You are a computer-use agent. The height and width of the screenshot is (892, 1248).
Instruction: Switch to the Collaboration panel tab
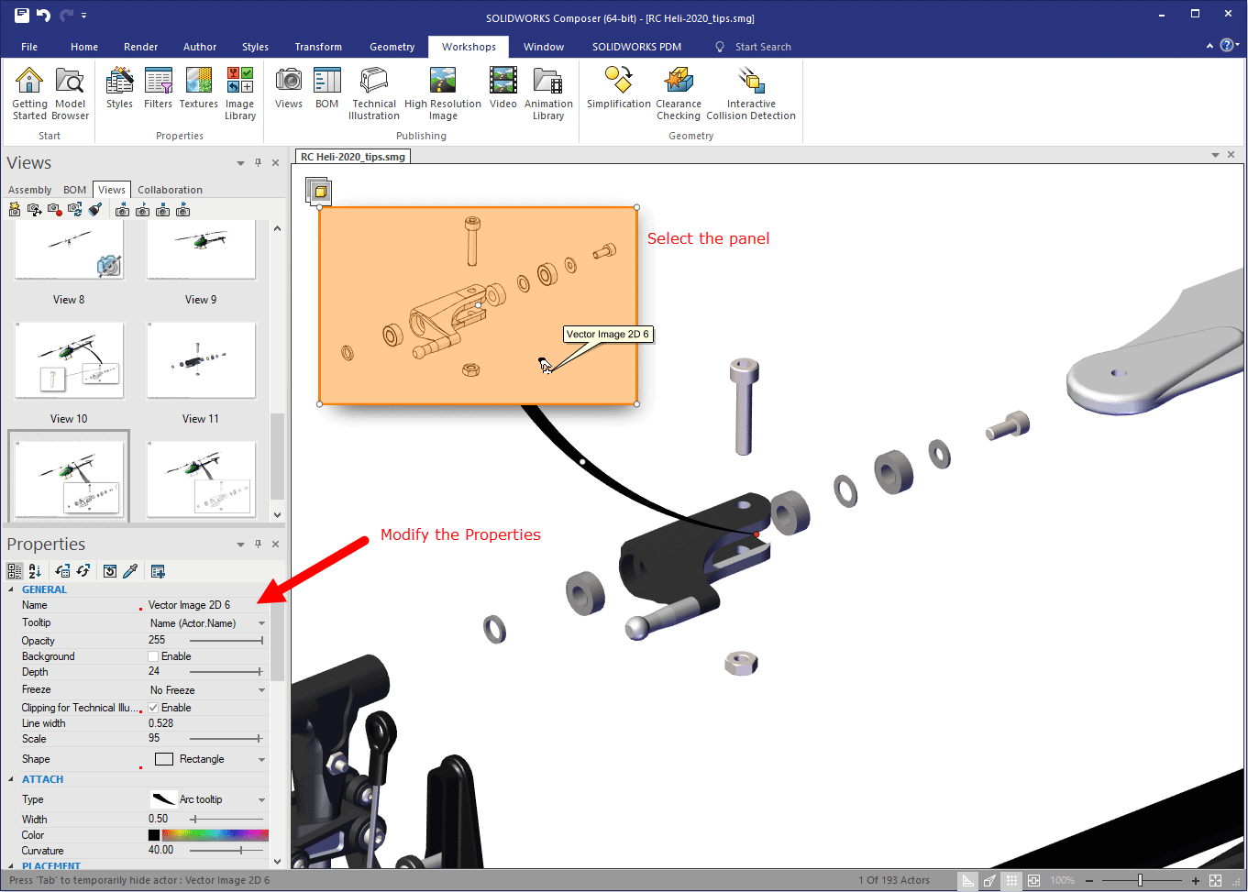coord(170,190)
